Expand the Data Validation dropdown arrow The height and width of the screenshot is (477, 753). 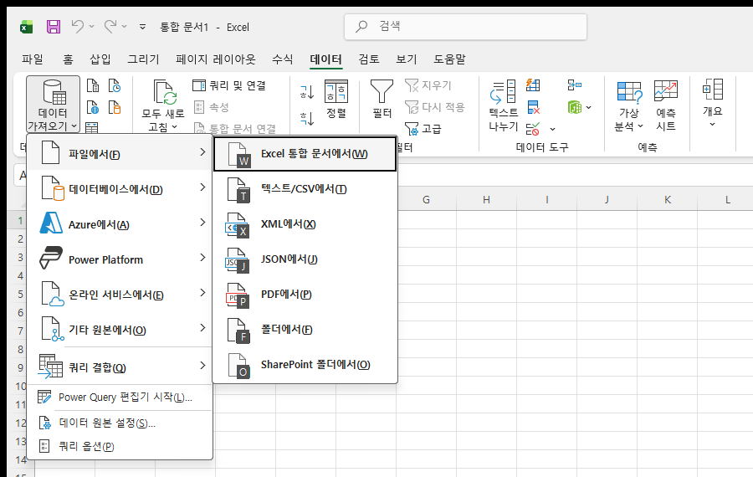pos(553,129)
